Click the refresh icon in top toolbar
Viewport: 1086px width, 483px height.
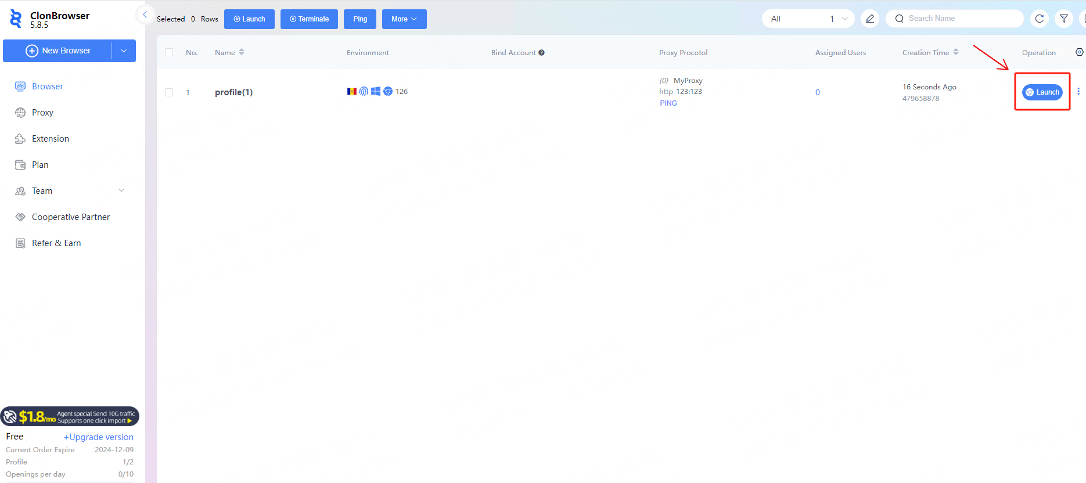click(1040, 19)
